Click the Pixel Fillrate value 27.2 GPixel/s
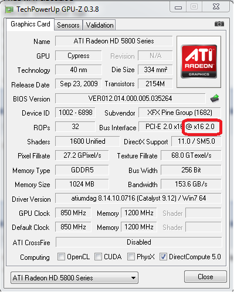This screenshot has width=244, height=295. (82, 155)
